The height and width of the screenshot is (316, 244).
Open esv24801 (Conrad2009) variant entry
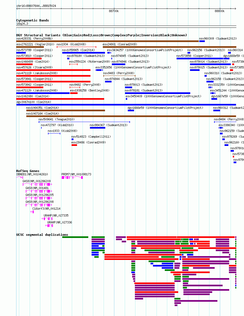120,44
